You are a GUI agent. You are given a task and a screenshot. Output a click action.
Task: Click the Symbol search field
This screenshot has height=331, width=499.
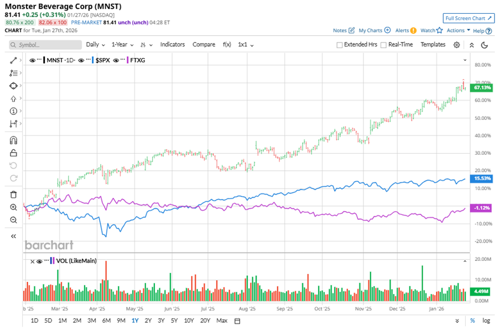(x=43, y=45)
